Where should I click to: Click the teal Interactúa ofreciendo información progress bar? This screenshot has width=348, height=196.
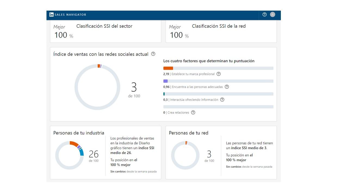click(218, 94)
